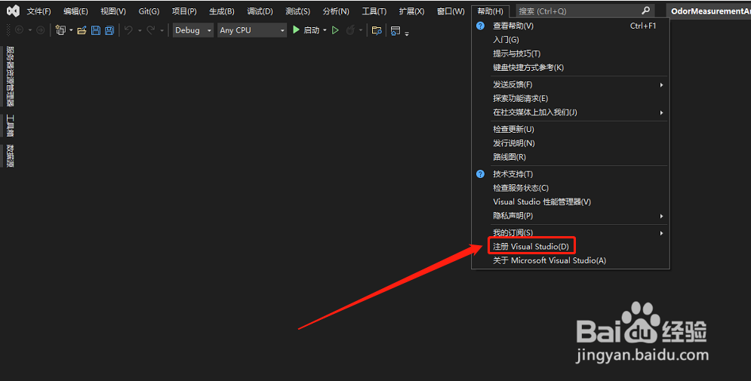
Task: Click the navigate backward arrow icon
Action: point(19,30)
